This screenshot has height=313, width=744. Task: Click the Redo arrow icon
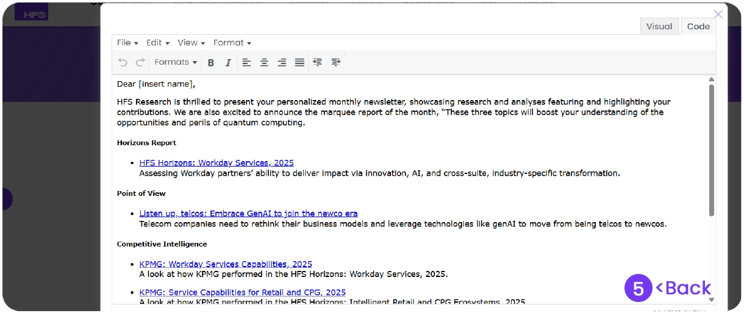140,62
